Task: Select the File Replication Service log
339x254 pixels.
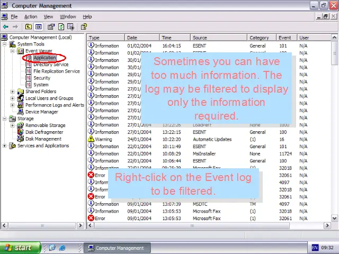Action: point(57,71)
